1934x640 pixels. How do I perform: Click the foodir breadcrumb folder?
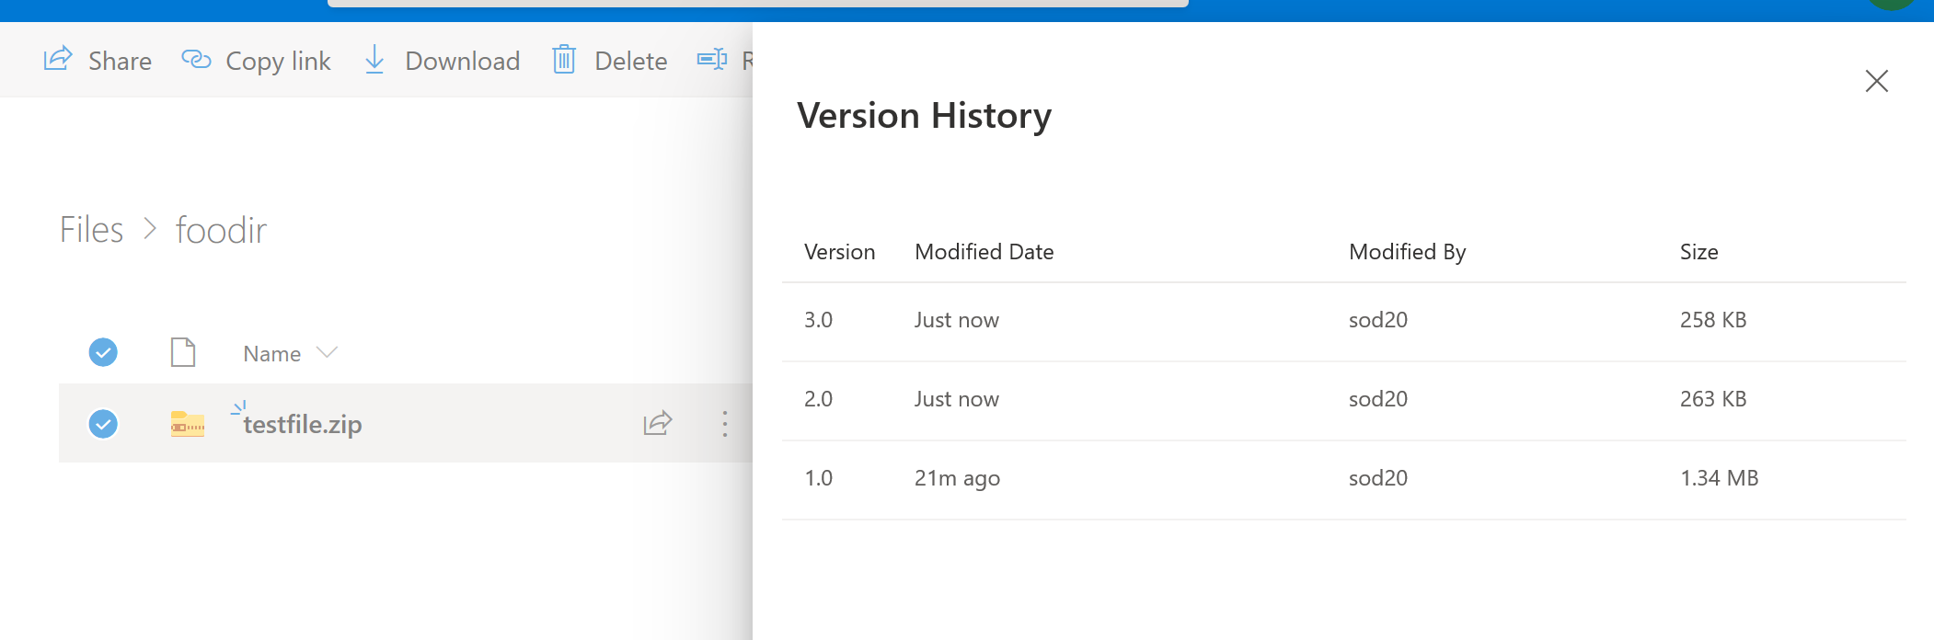click(221, 230)
